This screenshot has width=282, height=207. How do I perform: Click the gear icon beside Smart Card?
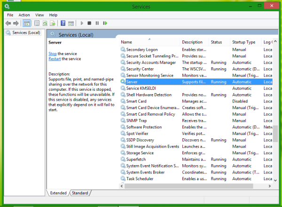[x=123, y=101]
